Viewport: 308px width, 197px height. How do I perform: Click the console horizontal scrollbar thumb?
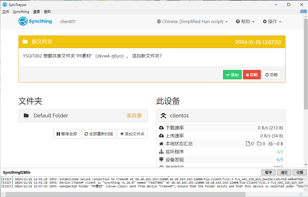pos(125,194)
